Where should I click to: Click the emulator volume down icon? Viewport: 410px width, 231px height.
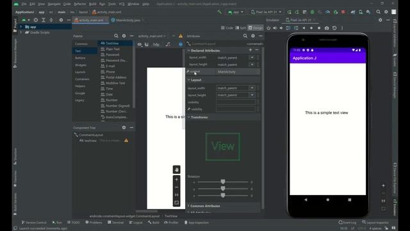pyautogui.click(x=281, y=28)
